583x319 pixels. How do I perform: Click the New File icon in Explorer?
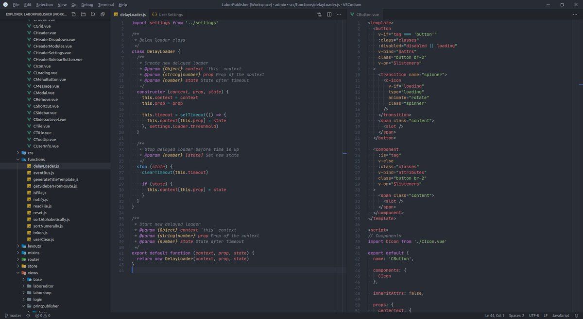pos(73,15)
